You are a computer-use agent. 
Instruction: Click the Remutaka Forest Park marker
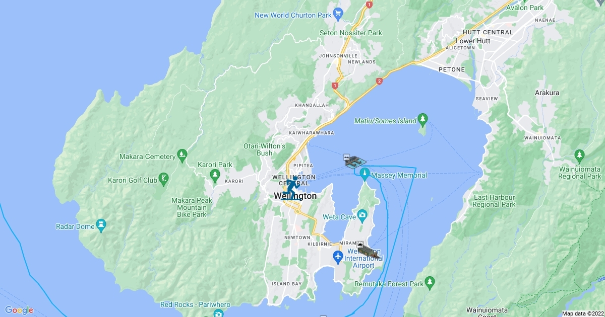click(x=430, y=281)
